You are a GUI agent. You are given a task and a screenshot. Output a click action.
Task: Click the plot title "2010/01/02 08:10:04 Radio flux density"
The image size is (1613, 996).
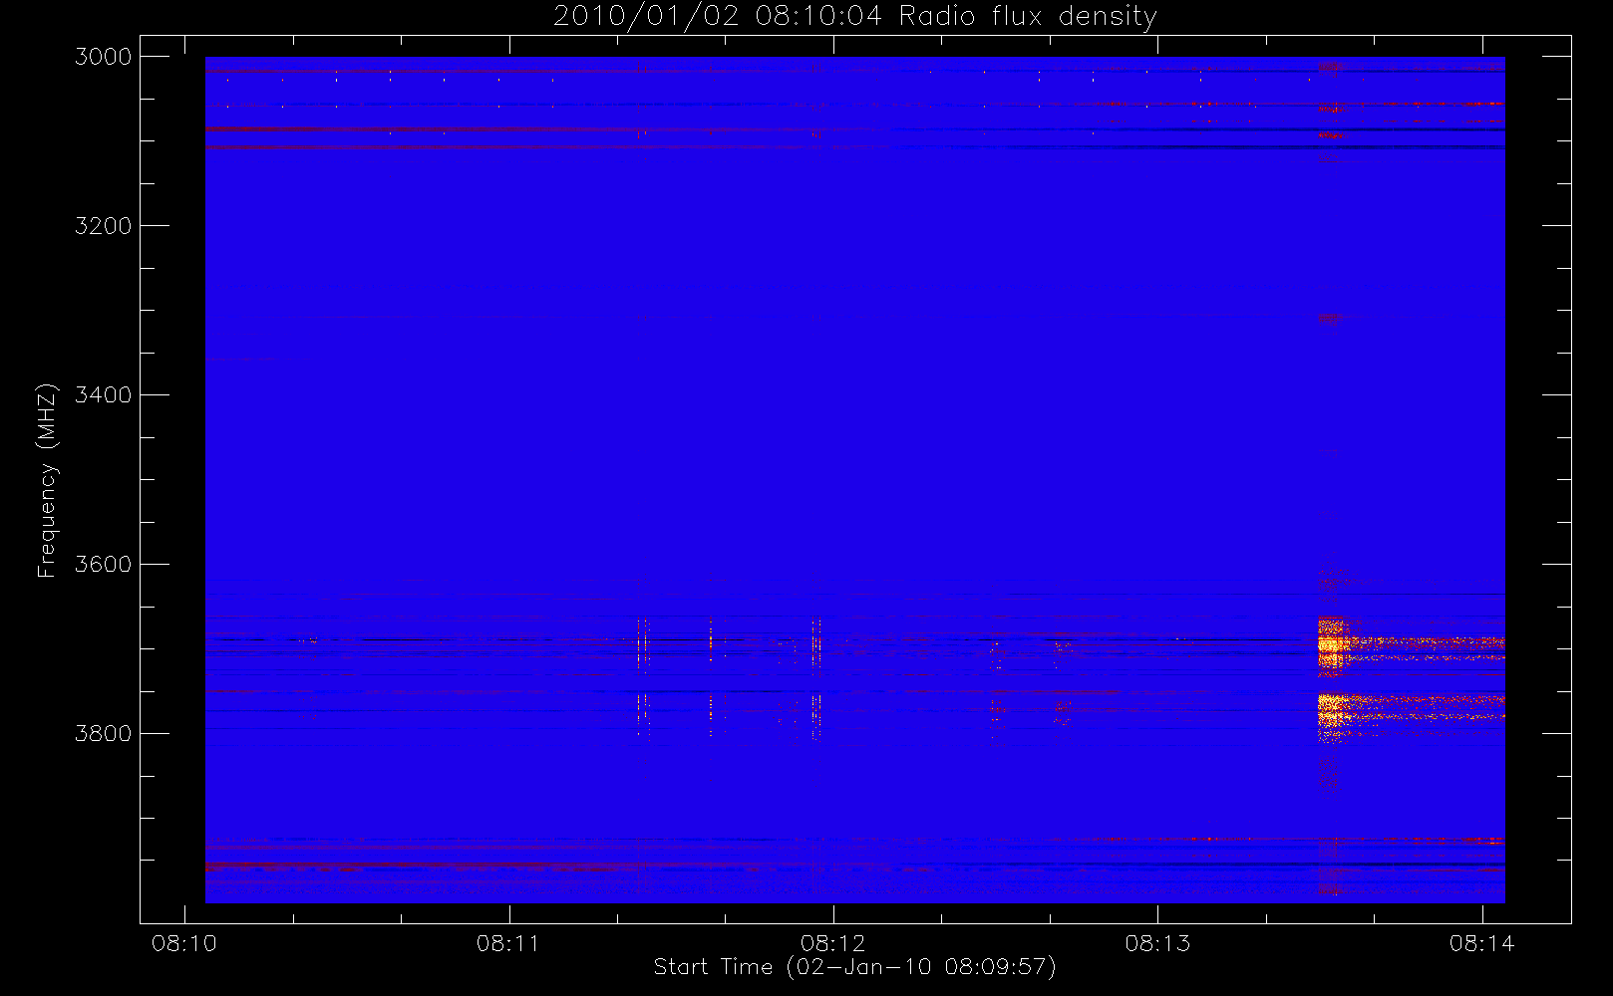click(x=855, y=17)
